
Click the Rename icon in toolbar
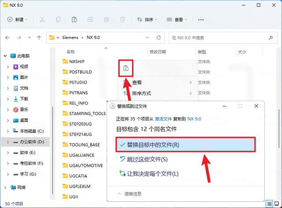pyautogui.click(x=90, y=19)
